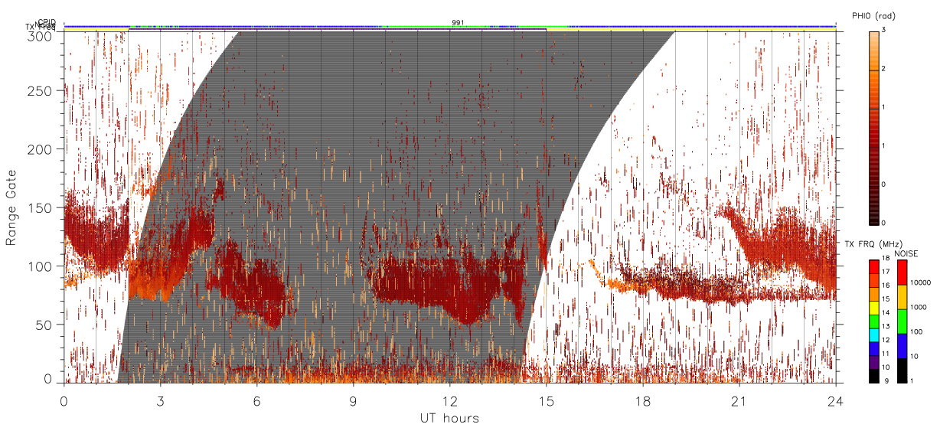Screen dimensions: 940x434
Task: Click tick label 15 on UT hours axis
Action: click(547, 401)
